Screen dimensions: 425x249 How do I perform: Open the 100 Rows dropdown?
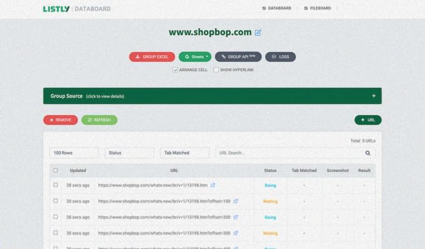pyautogui.click(x=74, y=153)
